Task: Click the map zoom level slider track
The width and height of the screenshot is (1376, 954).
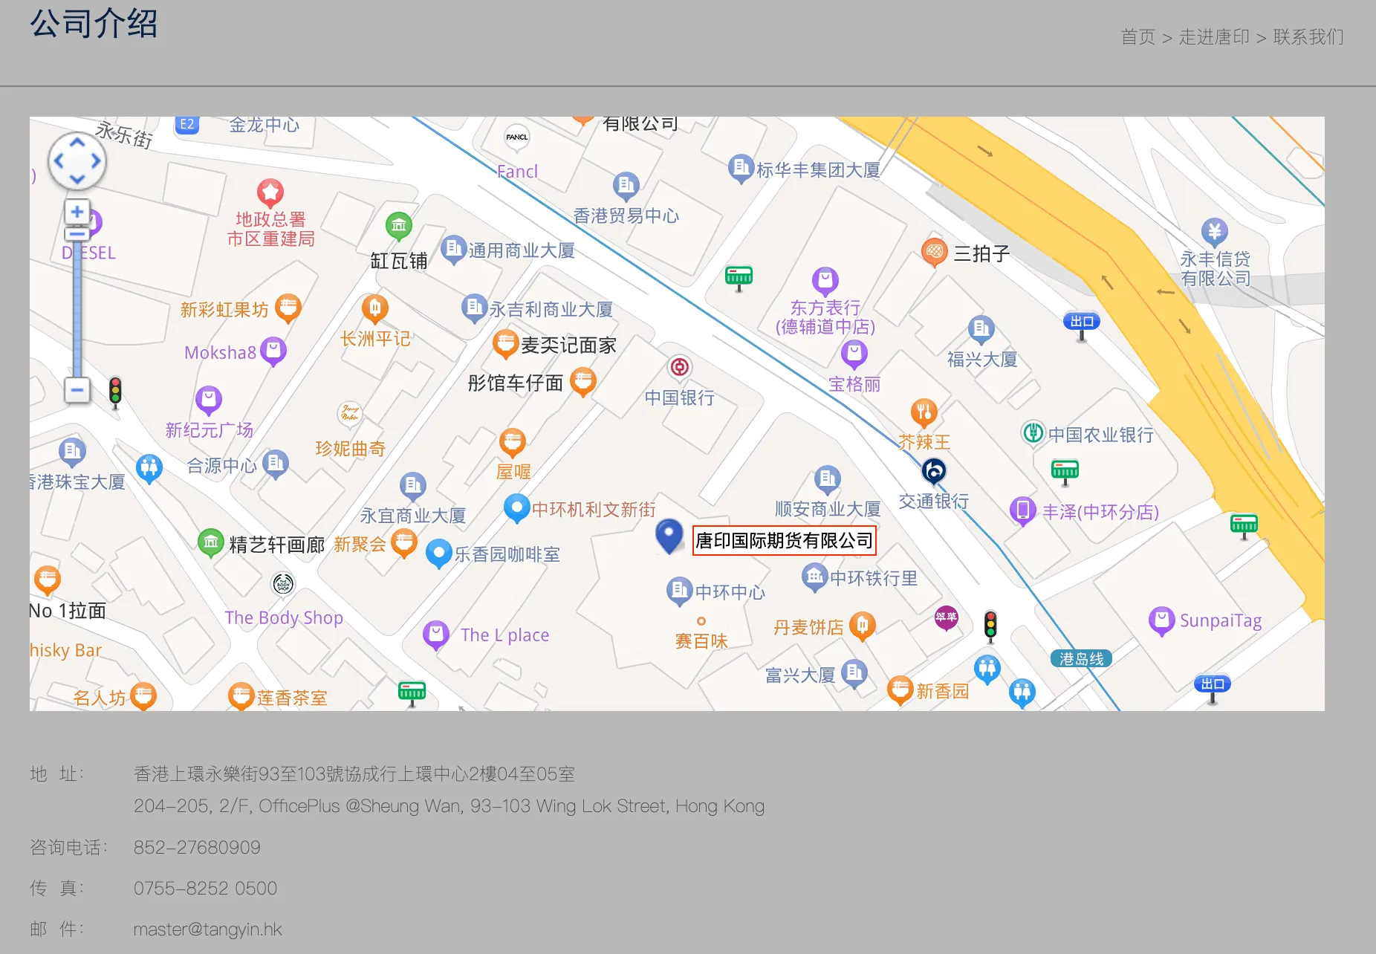Action: (77, 308)
